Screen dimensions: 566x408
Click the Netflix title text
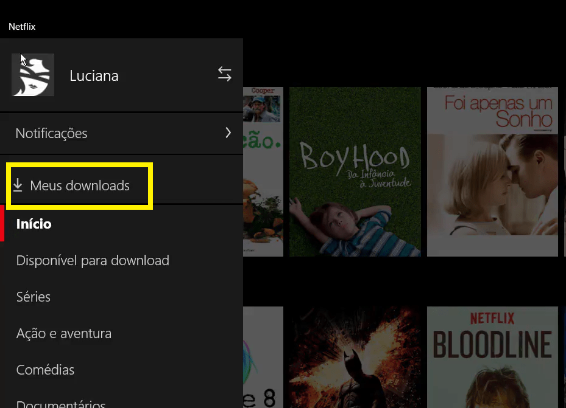22,27
